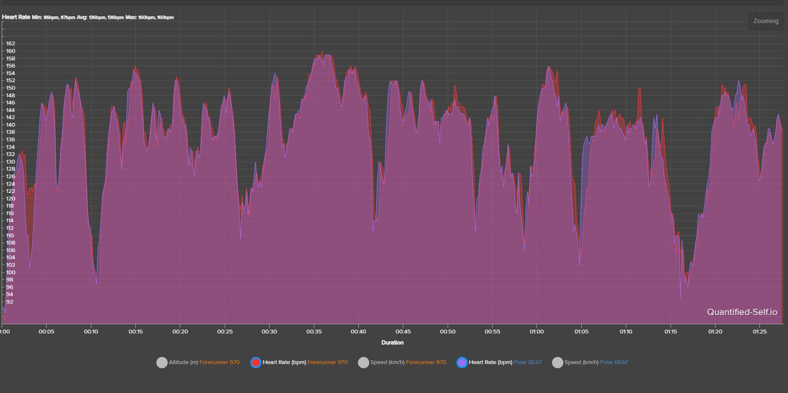Click the Zooming button
The width and height of the screenshot is (788, 393).
pyautogui.click(x=766, y=21)
